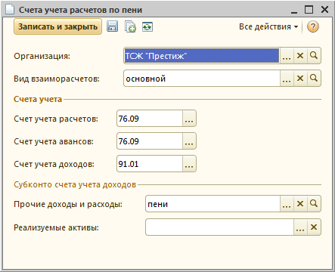Click the empty "Реализуемые активы" field
The height and width of the screenshot is (272, 335).
pos(219,227)
